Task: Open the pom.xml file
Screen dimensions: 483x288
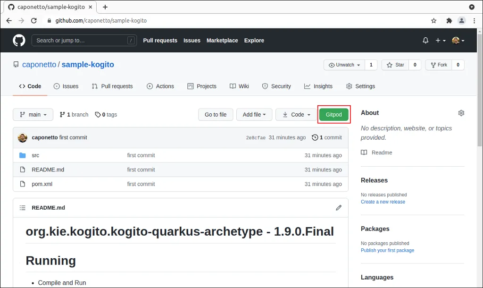Action: tap(42, 184)
